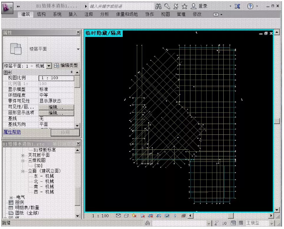
Task: Expand the 电气 tree node
Action: (x=11, y=197)
